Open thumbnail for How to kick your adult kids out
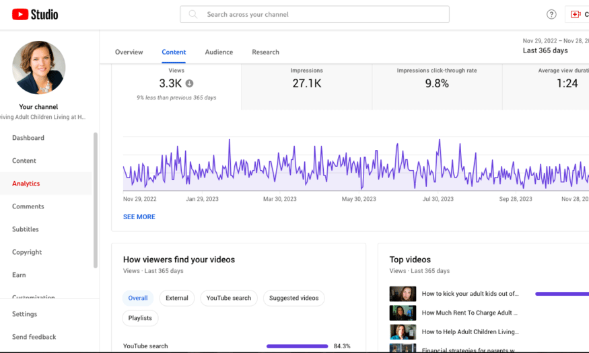 pyautogui.click(x=403, y=294)
